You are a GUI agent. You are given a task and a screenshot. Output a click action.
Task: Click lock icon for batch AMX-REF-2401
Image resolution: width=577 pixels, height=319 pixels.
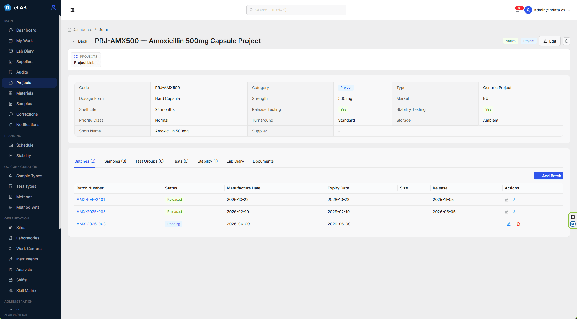(x=506, y=200)
